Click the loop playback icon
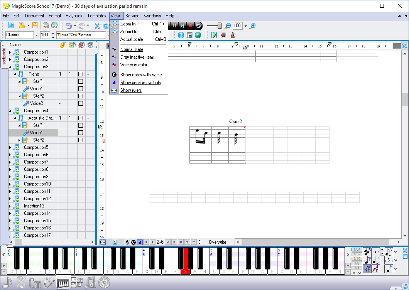The image size is (409, 290). click(x=198, y=25)
